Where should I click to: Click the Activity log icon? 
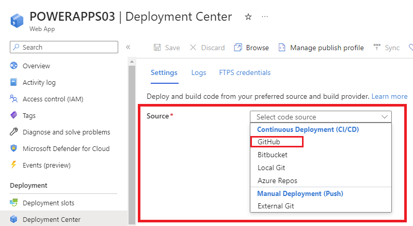click(x=14, y=82)
